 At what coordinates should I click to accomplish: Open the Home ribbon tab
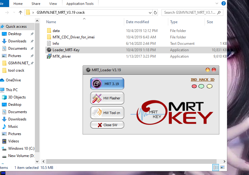(18, 4)
